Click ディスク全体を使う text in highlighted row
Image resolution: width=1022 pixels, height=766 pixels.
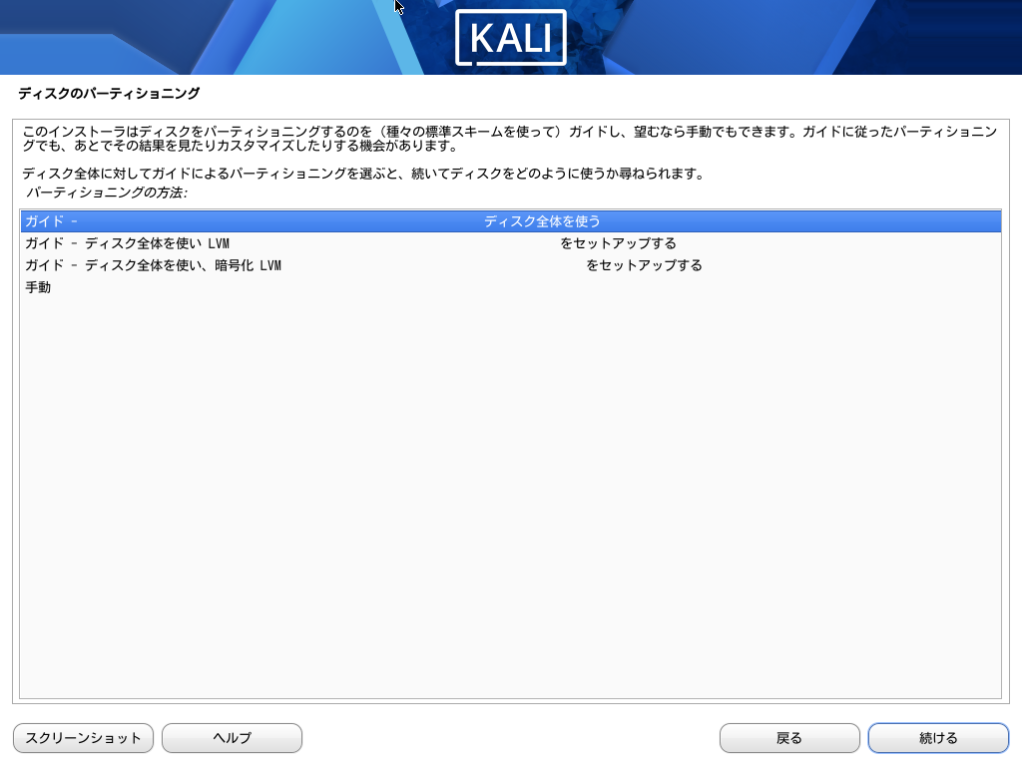542,221
